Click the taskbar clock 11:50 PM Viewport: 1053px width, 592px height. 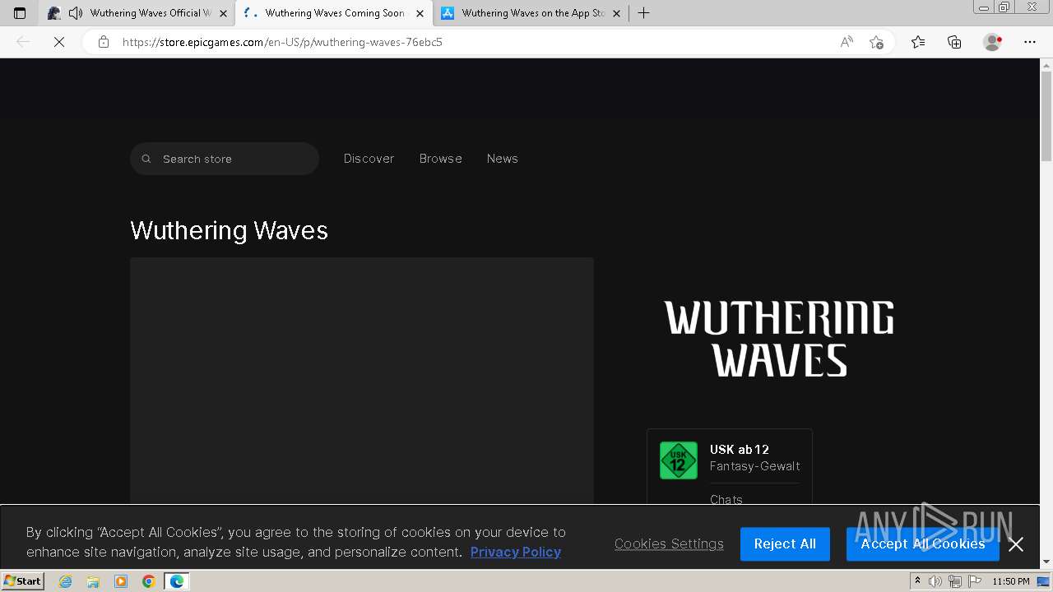pos(1011,581)
